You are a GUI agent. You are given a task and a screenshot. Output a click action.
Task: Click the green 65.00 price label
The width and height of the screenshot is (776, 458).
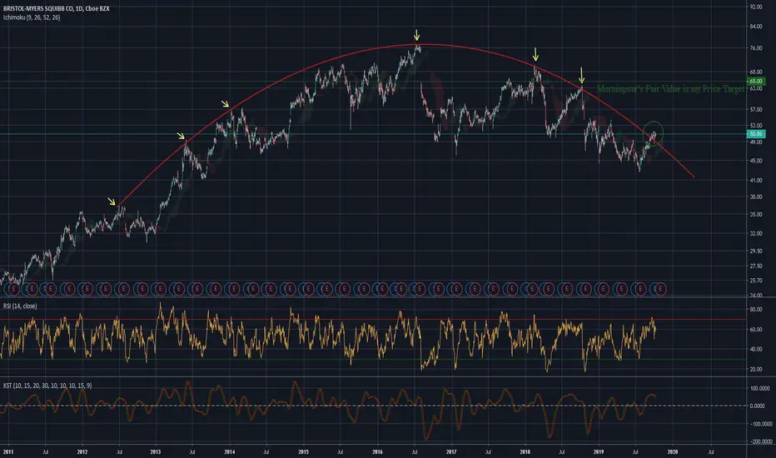[x=756, y=82]
